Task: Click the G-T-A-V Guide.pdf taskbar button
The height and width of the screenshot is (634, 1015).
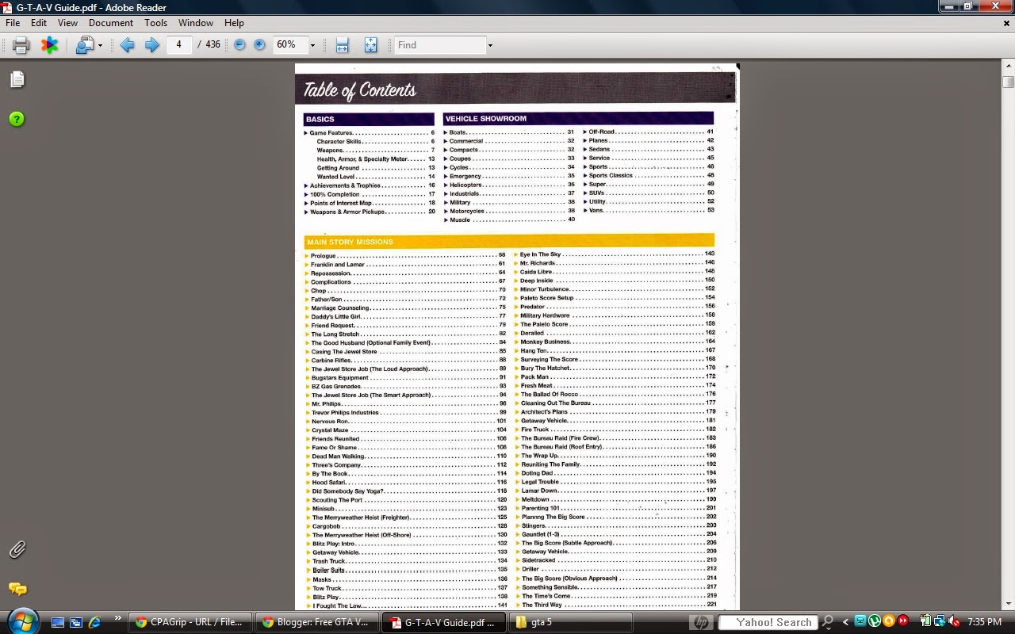Action: [x=444, y=622]
